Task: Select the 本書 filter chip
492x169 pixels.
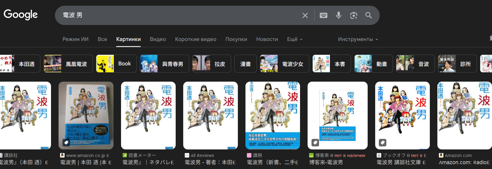Action: [332, 64]
